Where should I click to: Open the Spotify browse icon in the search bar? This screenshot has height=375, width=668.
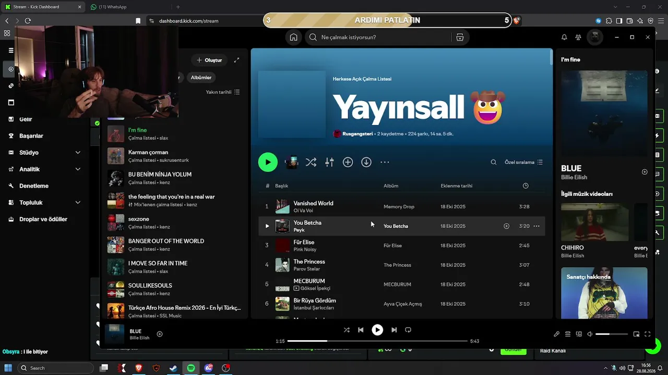(460, 37)
